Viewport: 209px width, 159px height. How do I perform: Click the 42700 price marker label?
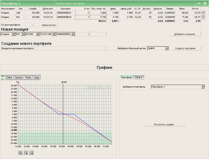point(64,82)
